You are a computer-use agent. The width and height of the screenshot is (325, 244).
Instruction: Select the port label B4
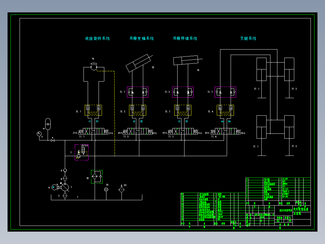[229, 121]
